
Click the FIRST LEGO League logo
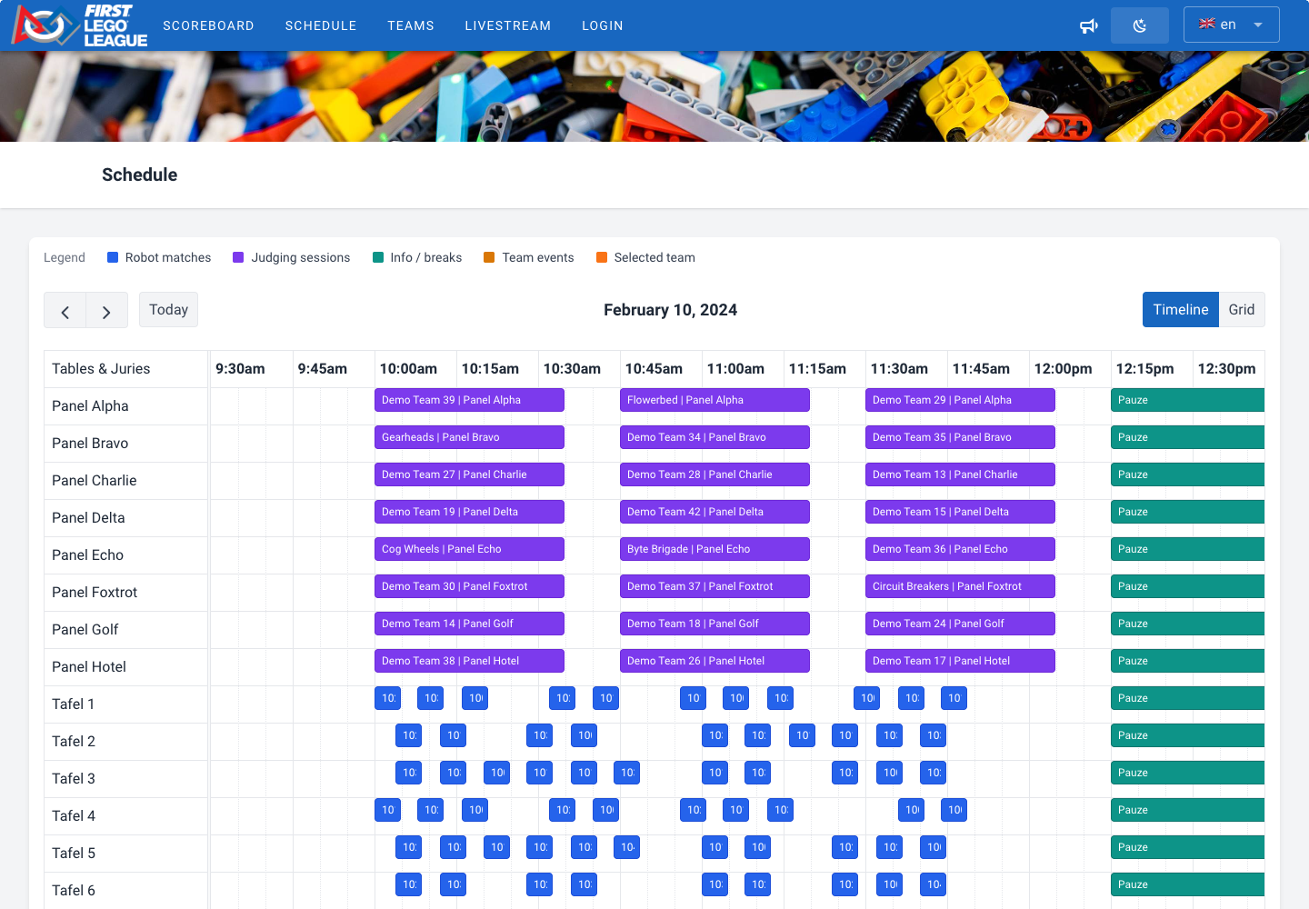[80, 25]
